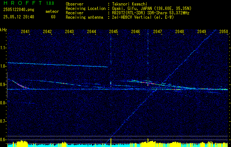Click time marker 2043
Image resolution: width=231 pixels, height=147 pixels.
click(69, 32)
